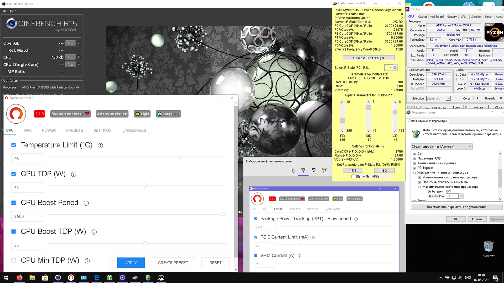The width and height of the screenshot is (504, 283).
Task: Increase the Select P-State spinner value
Action: (x=395, y=66)
